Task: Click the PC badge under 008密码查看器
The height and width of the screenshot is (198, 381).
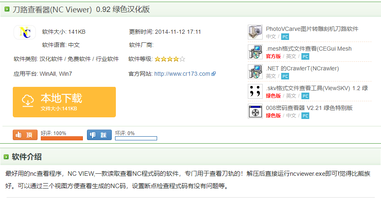Action: tap(305, 116)
